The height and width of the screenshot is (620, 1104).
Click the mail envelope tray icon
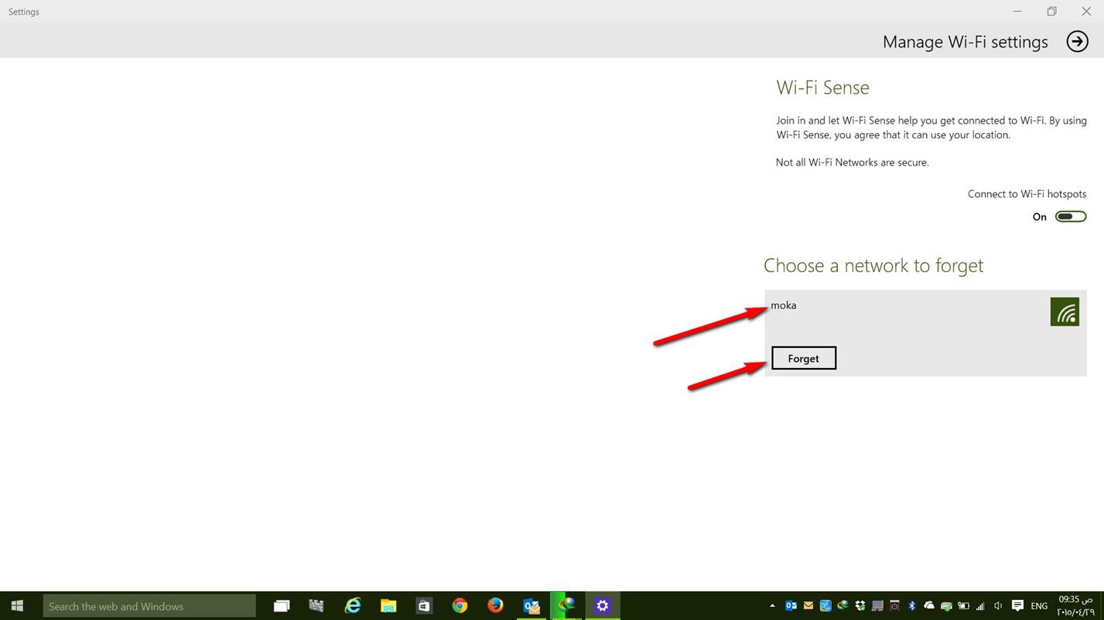(808, 606)
